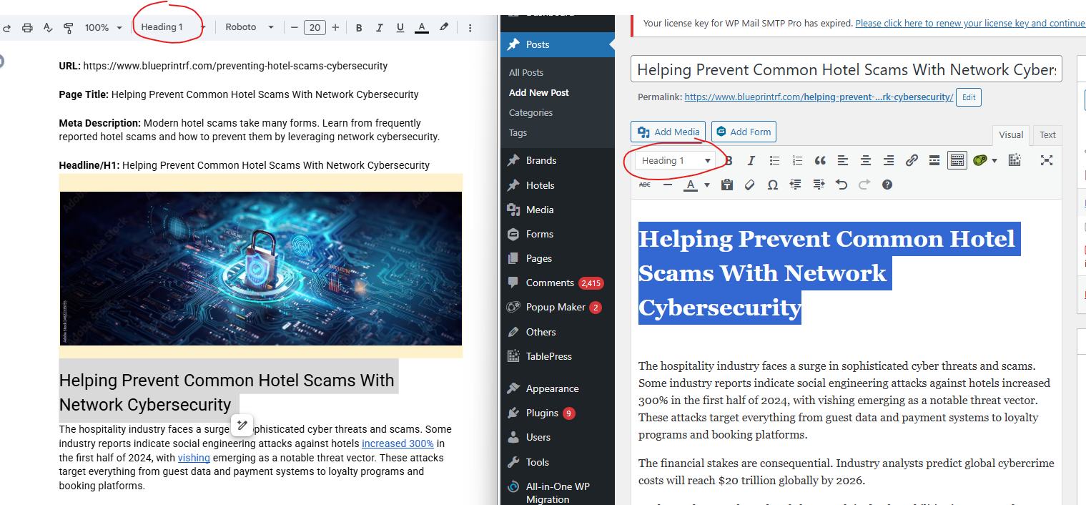Open Categories in the Posts submenu
Viewport: 1086px width, 505px height.
[x=530, y=112]
